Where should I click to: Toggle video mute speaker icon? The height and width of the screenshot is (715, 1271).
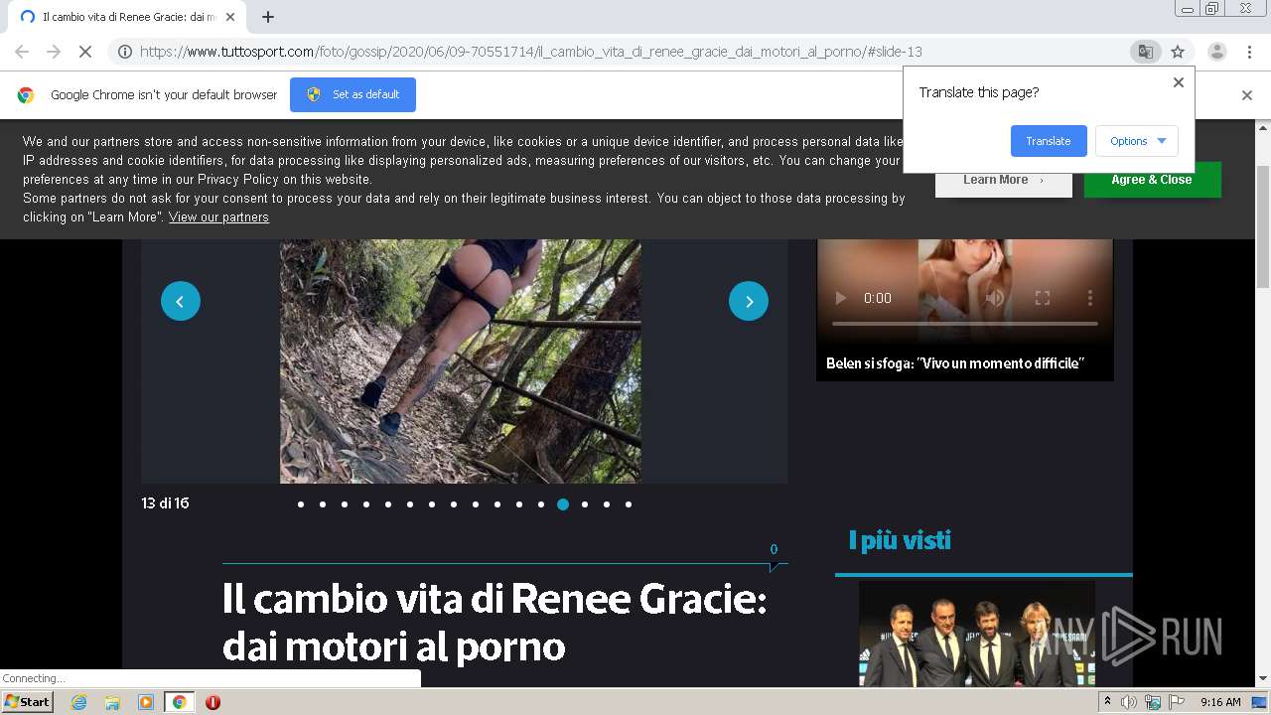(x=995, y=298)
